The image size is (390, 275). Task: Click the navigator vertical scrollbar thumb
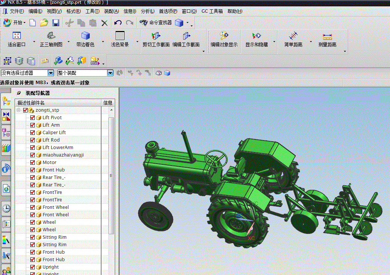pyautogui.click(x=111, y=176)
